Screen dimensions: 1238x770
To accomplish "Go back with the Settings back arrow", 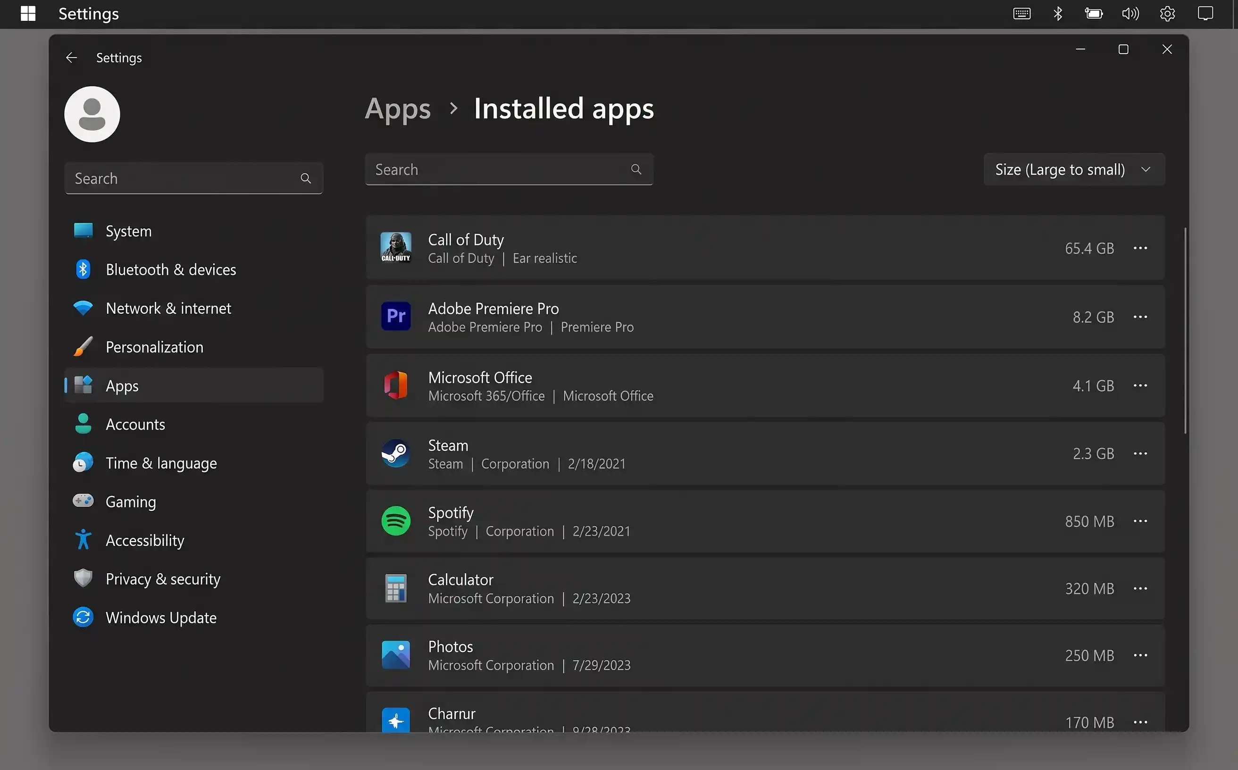I will pyautogui.click(x=71, y=58).
